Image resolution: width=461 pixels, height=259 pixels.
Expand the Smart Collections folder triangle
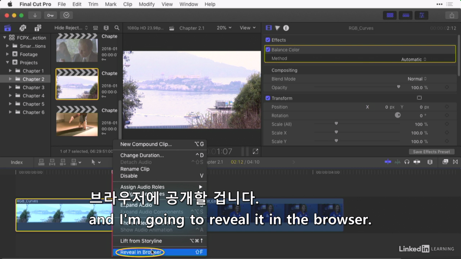click(x=7, y=46)
